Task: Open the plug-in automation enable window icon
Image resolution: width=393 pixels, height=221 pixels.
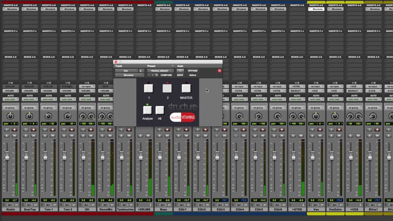Action: [180, 71]
